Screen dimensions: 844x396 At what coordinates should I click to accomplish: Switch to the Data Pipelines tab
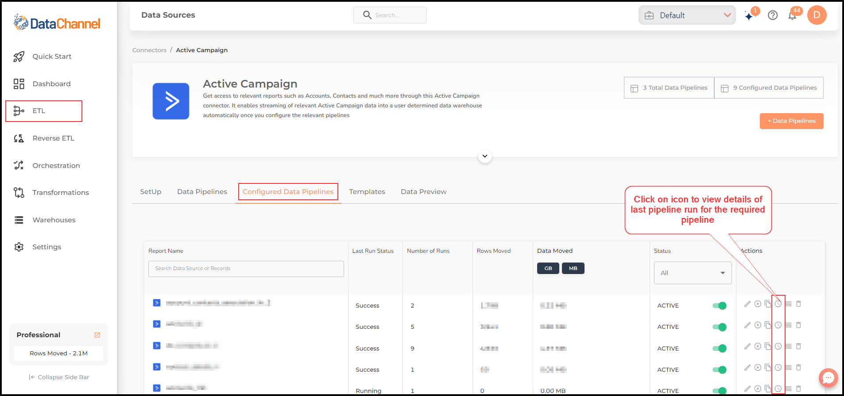pyautogui.click(x=202, y=192)
